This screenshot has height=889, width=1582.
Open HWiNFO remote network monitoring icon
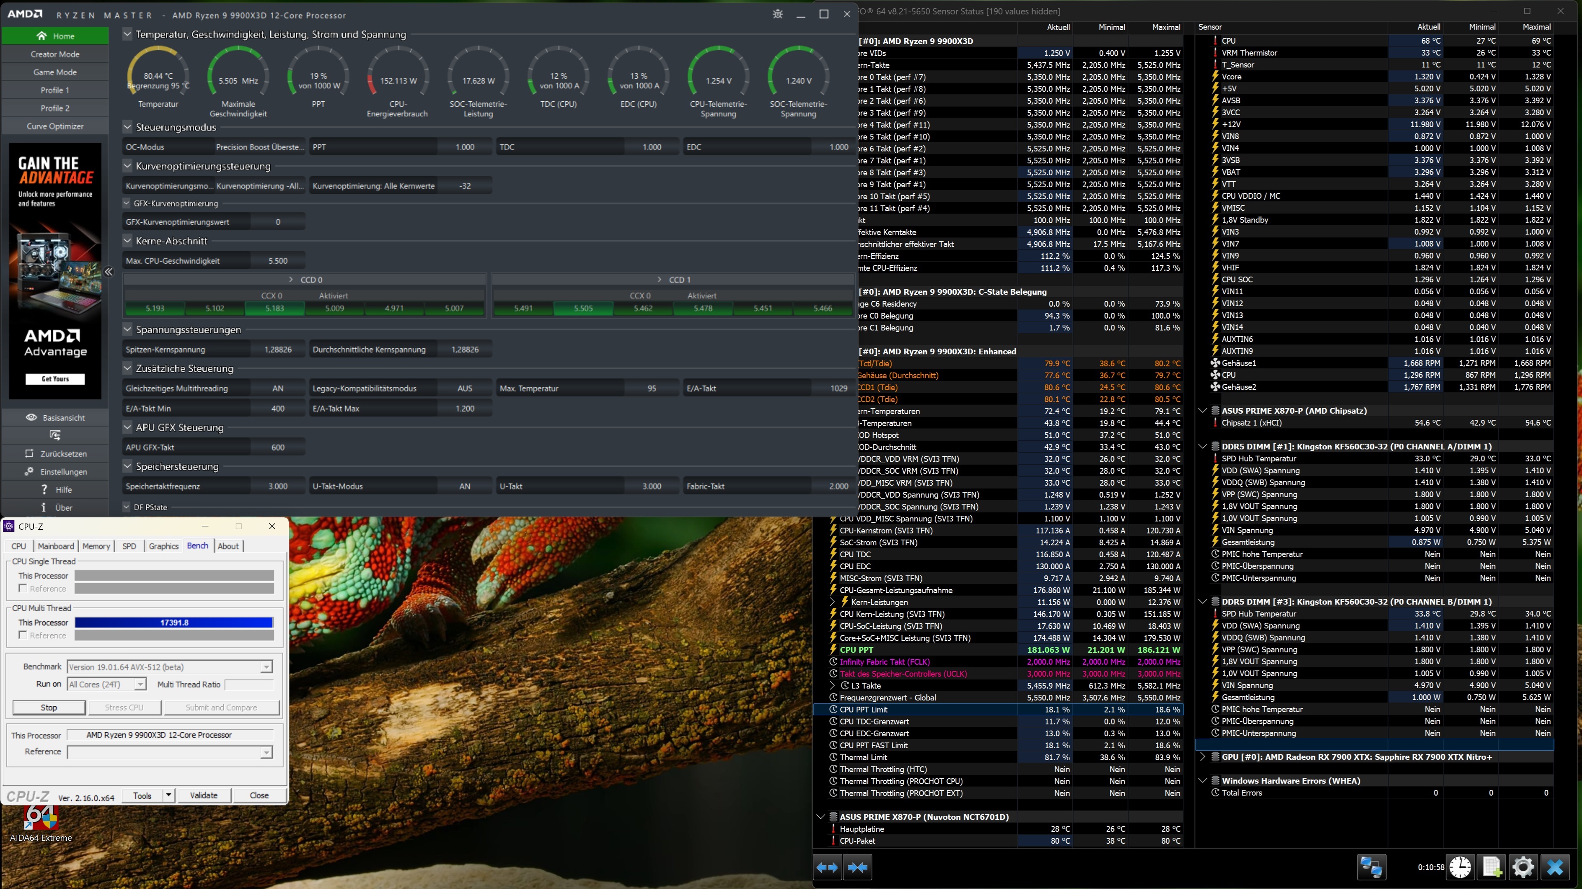point(1371,867)
